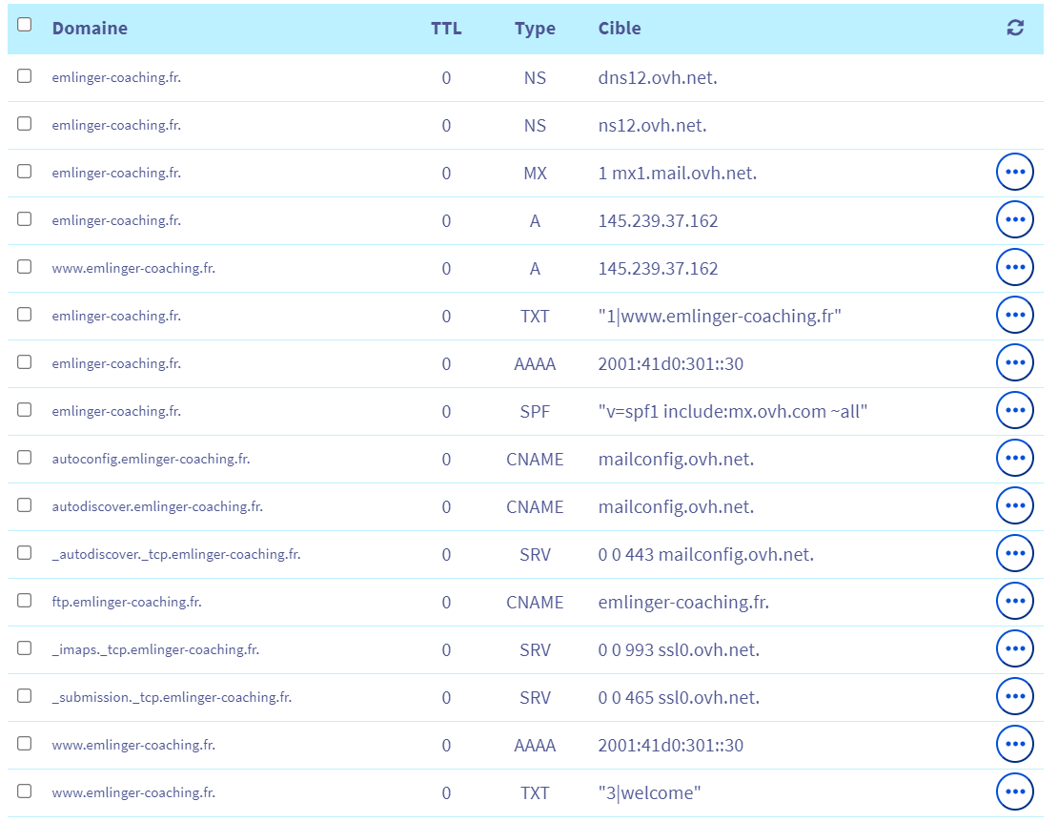The image size is (1058, 822).
Task: Open actions for _submission SRV record
Action: pos(1014,696)
